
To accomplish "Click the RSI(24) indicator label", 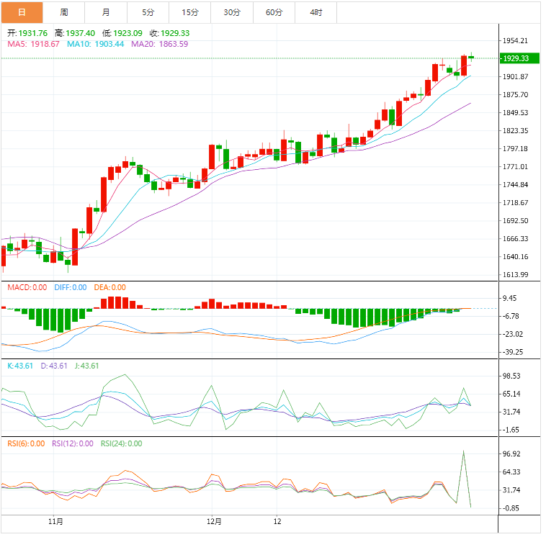I will point(121,443).
